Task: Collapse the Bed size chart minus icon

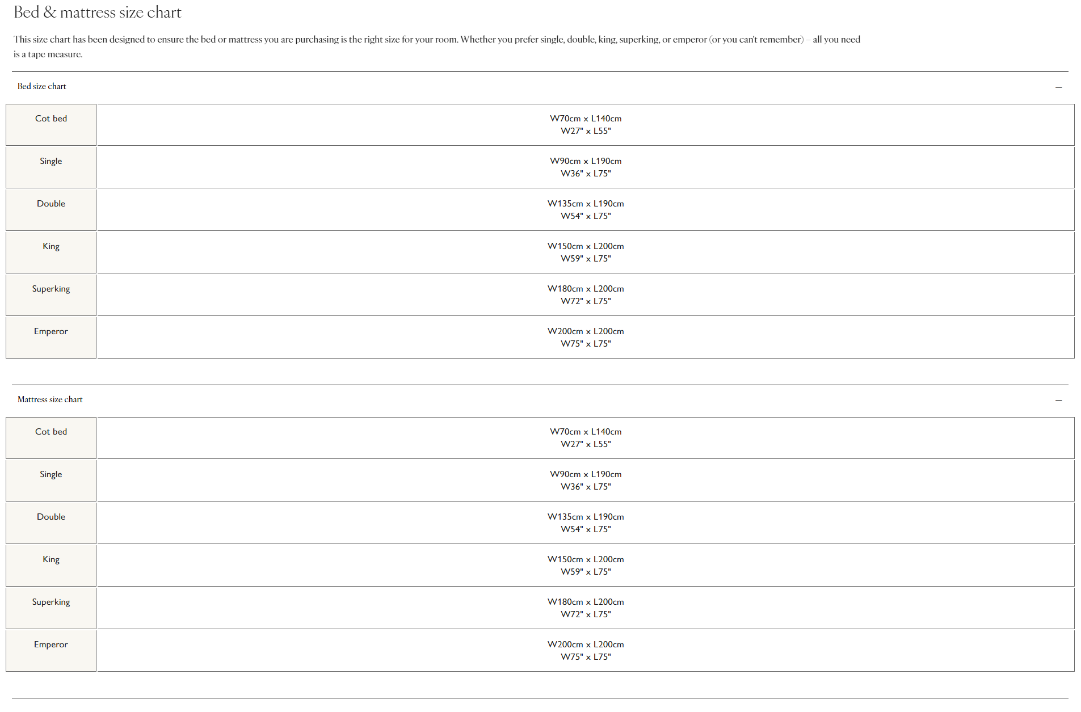Action: pos(1058,87)
